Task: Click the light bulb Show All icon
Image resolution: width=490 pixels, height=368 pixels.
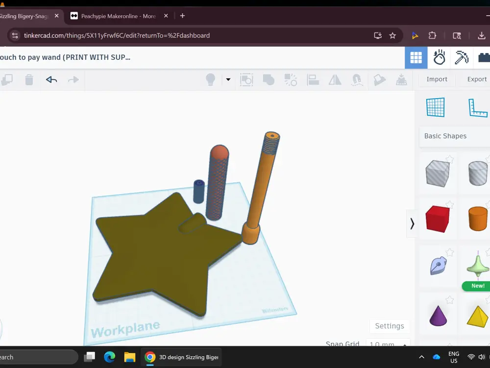Action: (x=211, y=79)
